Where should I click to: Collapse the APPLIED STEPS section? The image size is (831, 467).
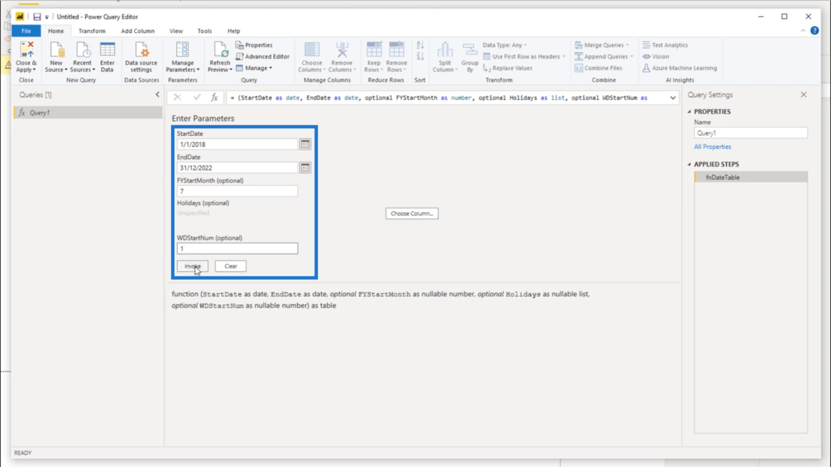pyautogui.click(x=690, y=164)
